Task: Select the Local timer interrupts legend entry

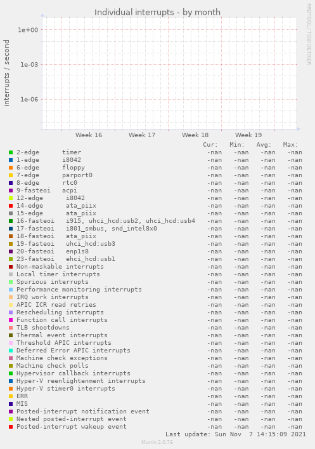Action: pos(58,274)
